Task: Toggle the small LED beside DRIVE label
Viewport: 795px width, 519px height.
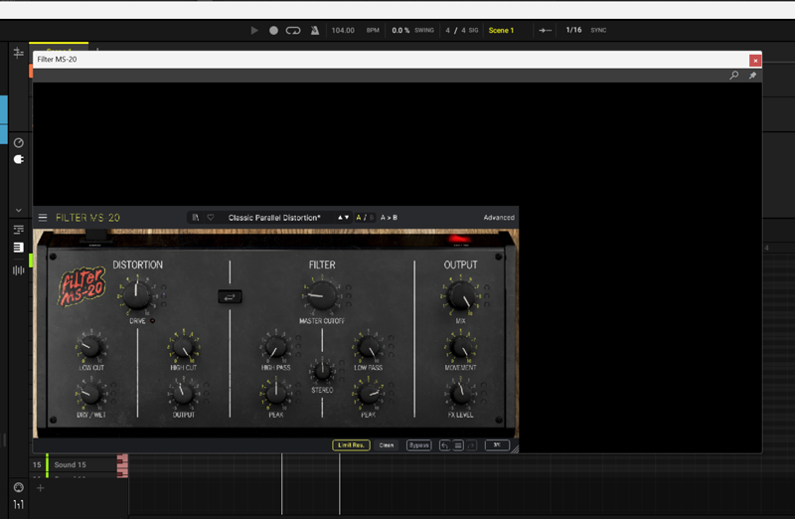Action: 152,321
